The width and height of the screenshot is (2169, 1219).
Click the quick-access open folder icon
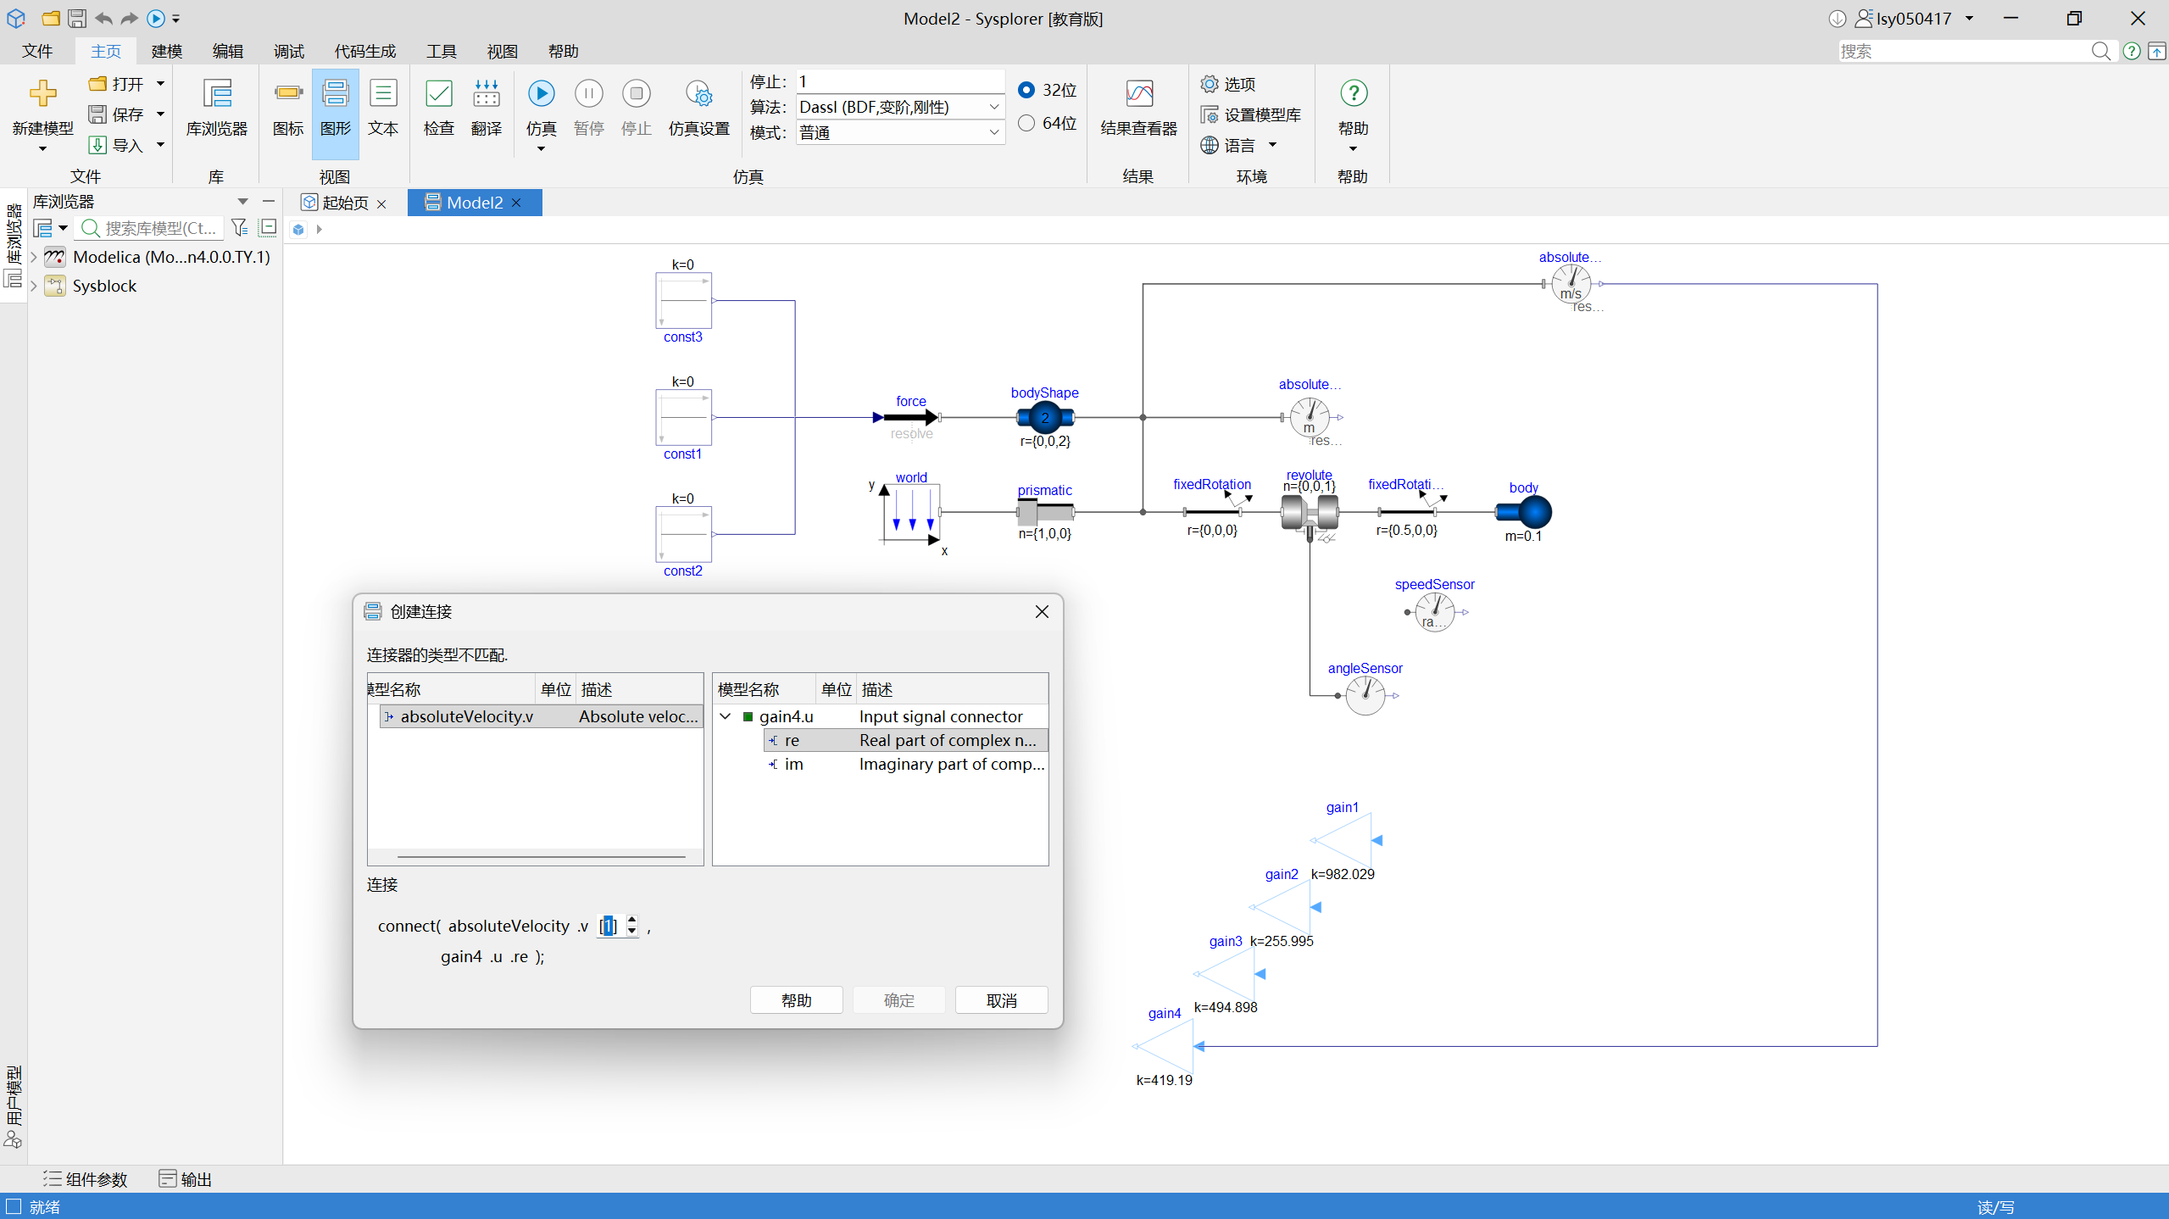(51, 18)
